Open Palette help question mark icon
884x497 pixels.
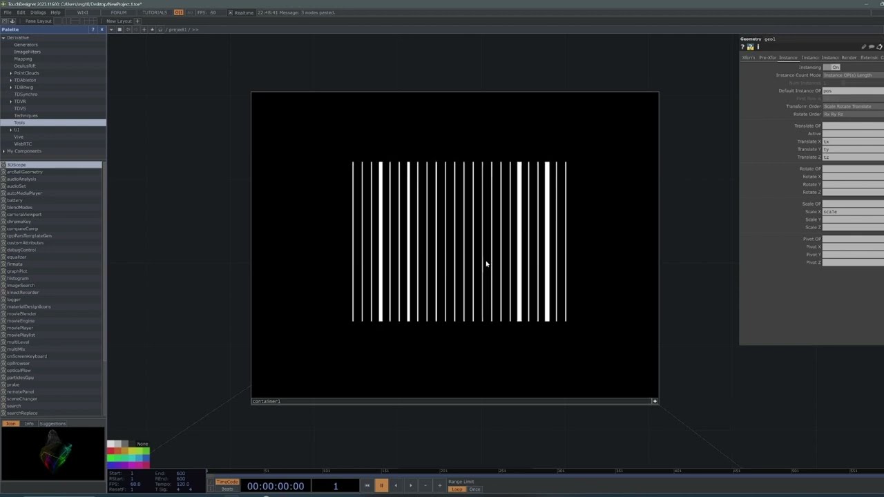click(93, 30)
